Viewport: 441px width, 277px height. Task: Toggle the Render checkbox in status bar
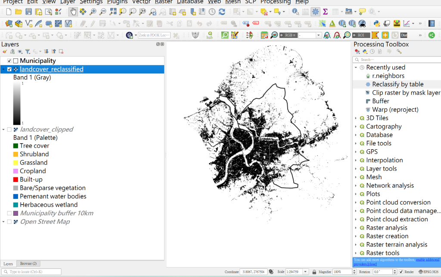401,272
